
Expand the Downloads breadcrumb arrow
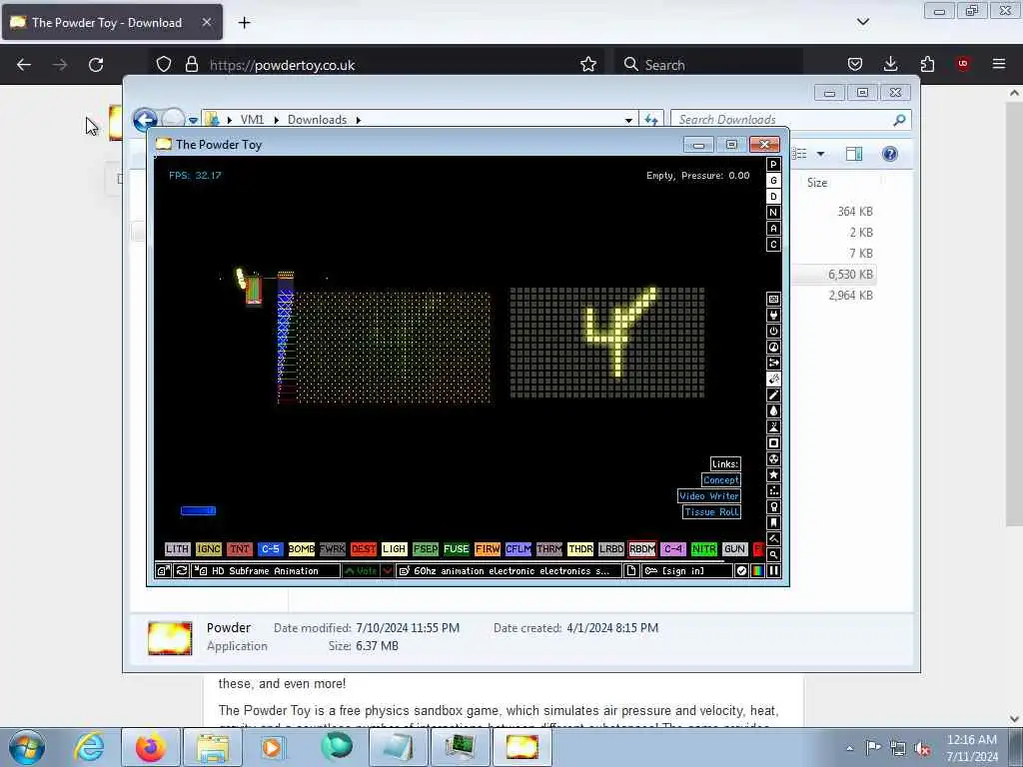point(359,120)
